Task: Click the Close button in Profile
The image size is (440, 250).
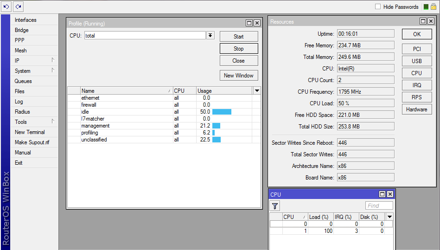Action: [x=239, y=61]
